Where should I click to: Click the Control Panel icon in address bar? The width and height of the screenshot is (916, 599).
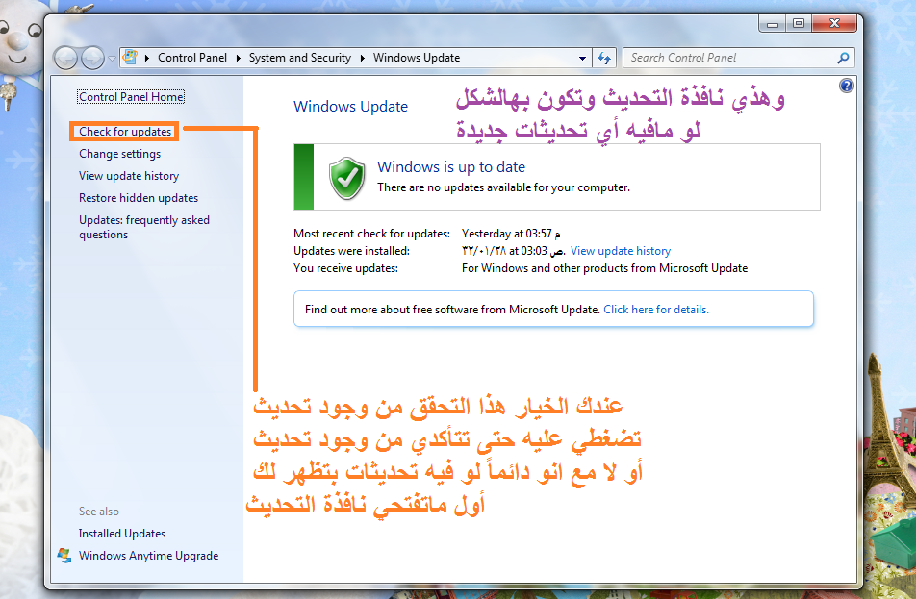pyautogui.click(x=130, y=58)
